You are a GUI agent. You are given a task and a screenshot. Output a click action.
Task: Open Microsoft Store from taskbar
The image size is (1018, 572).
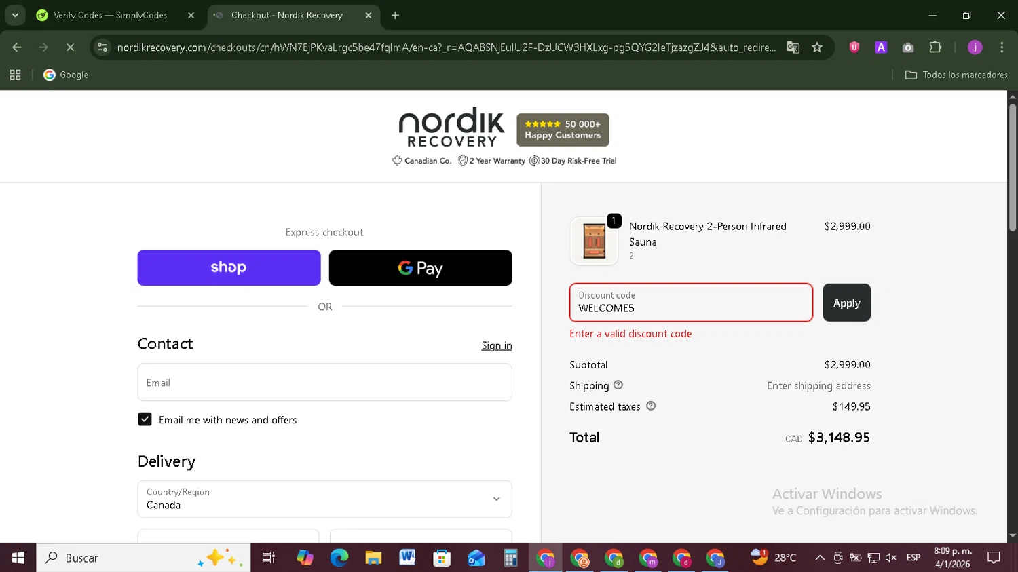pos(442,558)
